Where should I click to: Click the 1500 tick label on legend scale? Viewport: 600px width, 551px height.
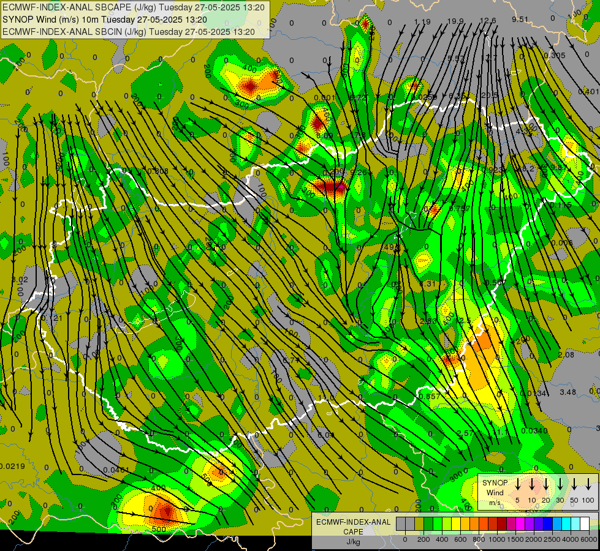(x=515, y=539)
